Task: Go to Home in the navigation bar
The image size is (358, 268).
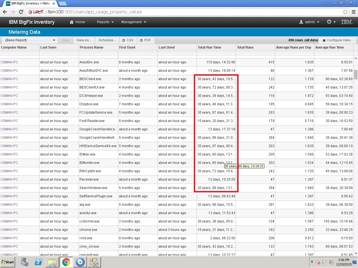Action: pyautogui.click(x=77, y=22)
